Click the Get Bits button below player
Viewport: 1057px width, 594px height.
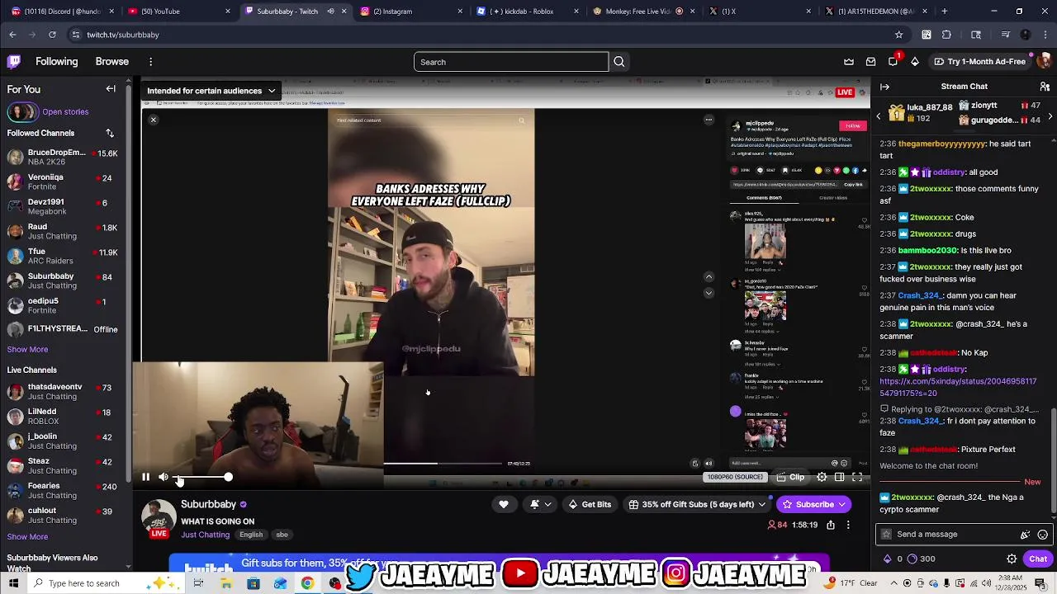pos(590,504)
